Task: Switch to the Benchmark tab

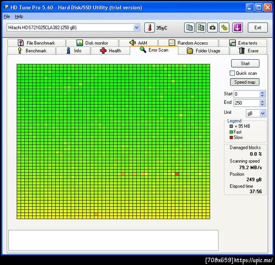Action: (32, 51)
